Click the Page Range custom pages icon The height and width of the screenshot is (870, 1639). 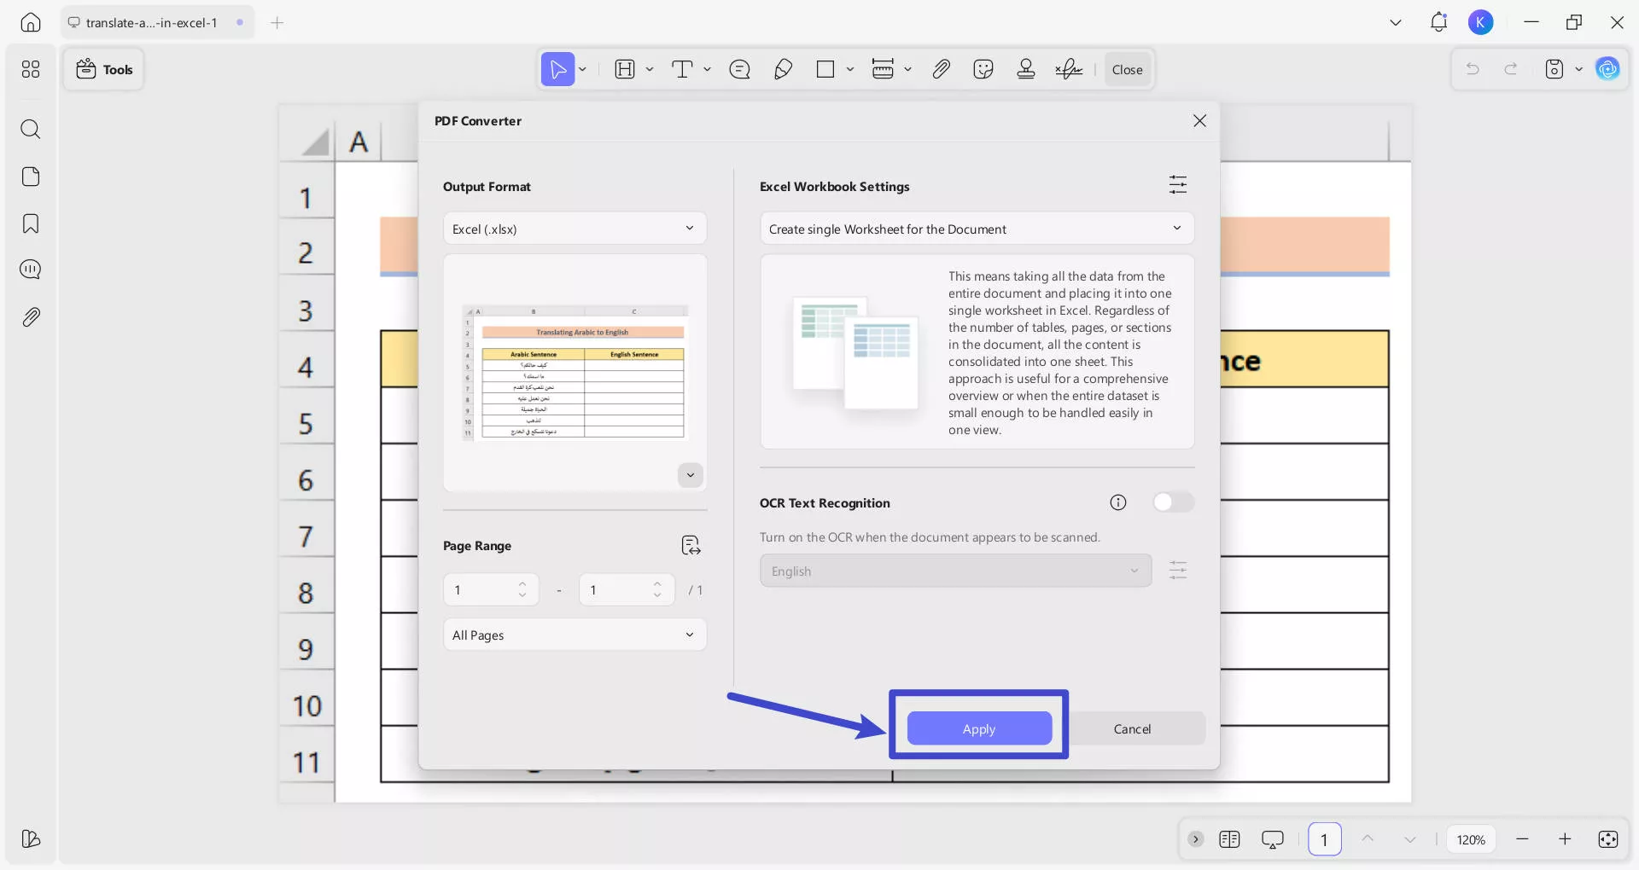point(691,546)
